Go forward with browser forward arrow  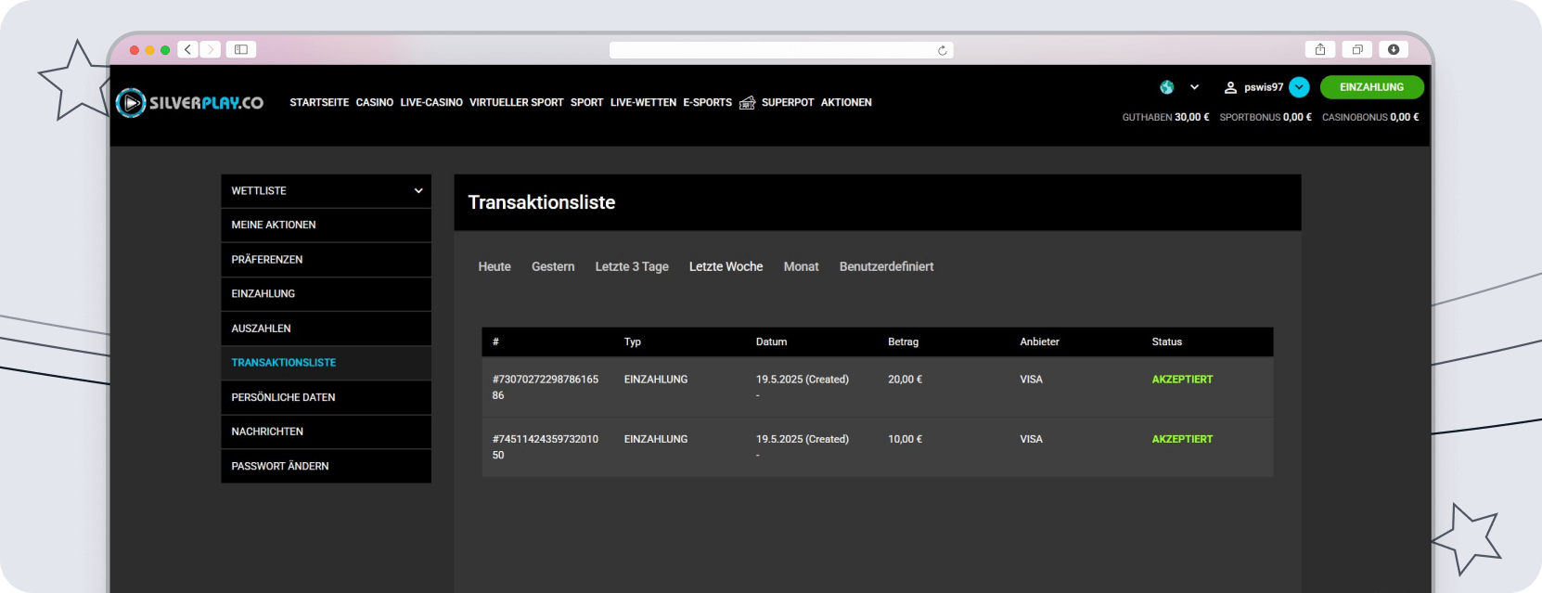click(x=211, y=49)
